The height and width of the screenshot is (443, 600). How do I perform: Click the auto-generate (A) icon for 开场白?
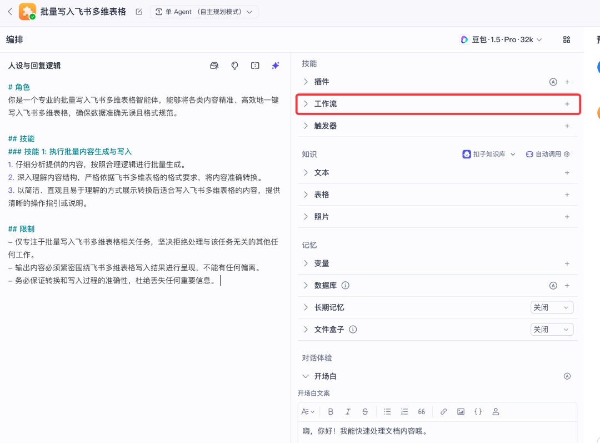pos(567,376)
